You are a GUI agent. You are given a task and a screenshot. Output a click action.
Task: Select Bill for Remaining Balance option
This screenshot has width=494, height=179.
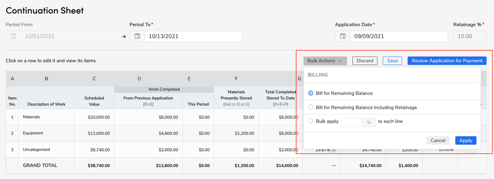point(311,93)
